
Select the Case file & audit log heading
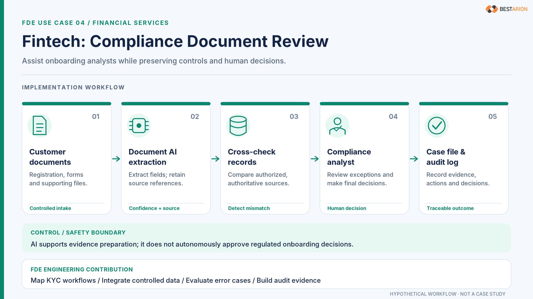[446, 157]
